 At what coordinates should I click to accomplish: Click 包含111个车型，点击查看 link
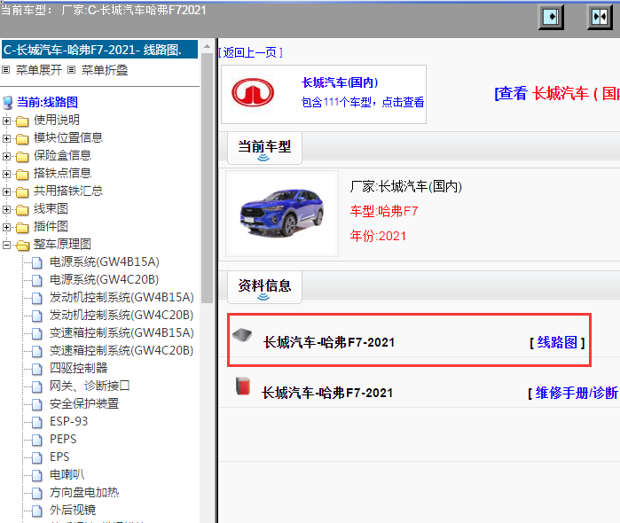363,103
